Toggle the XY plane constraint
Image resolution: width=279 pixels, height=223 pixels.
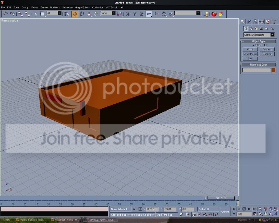148,14
